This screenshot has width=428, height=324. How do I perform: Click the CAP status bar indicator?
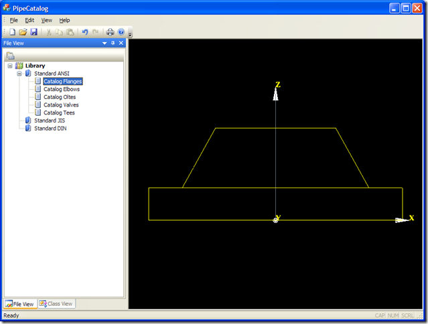point(380,315)
